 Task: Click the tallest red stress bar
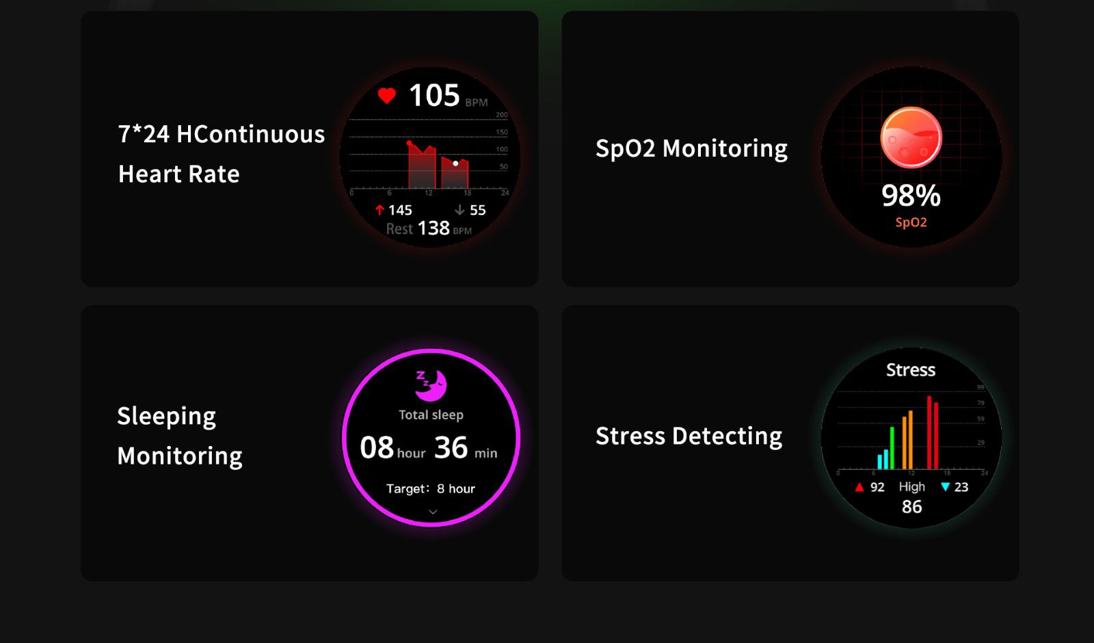point(929,432)
